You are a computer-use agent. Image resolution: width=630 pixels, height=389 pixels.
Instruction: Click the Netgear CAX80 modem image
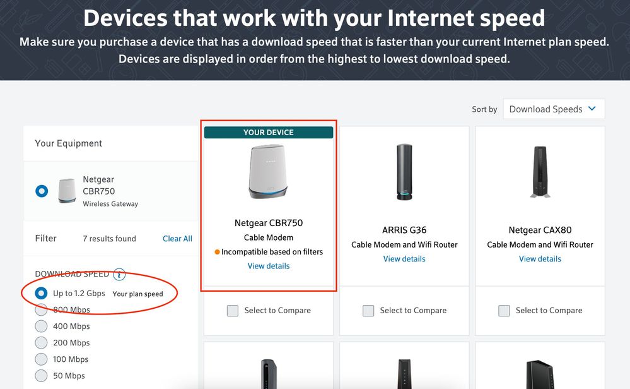pyautogui.click(x=540, y=172)
